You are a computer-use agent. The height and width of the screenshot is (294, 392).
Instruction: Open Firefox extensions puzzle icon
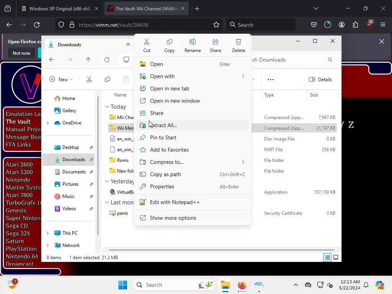pyautogui.click(x=355, y=25)
